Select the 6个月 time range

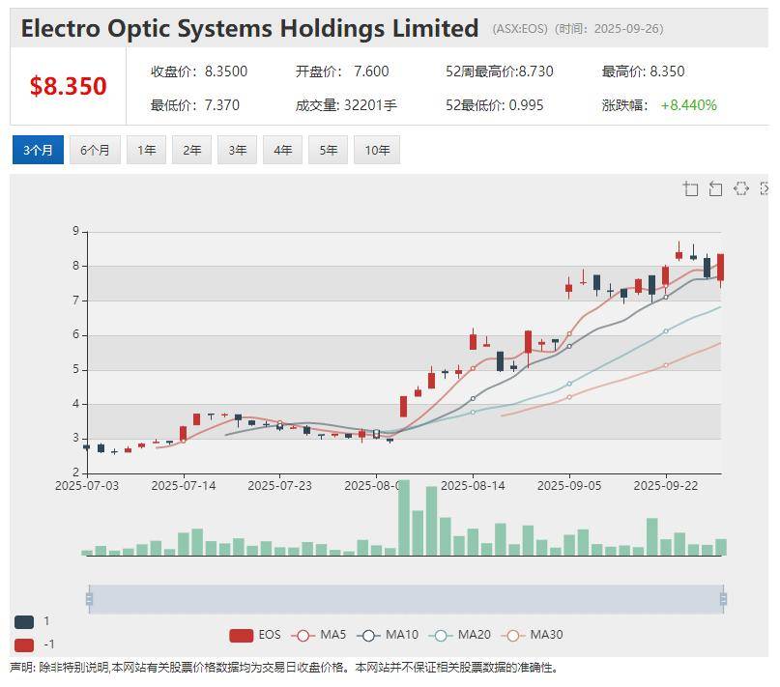coord(95,150)
